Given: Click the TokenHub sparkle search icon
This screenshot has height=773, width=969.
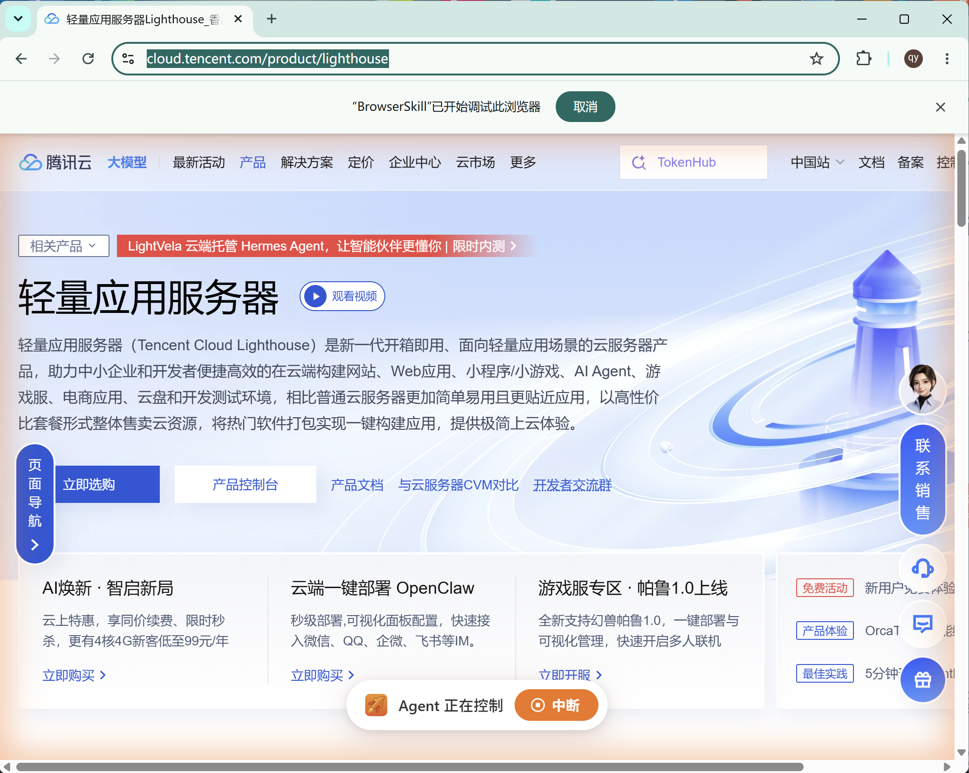Looking at the screenshot, I should coord(639,162).
